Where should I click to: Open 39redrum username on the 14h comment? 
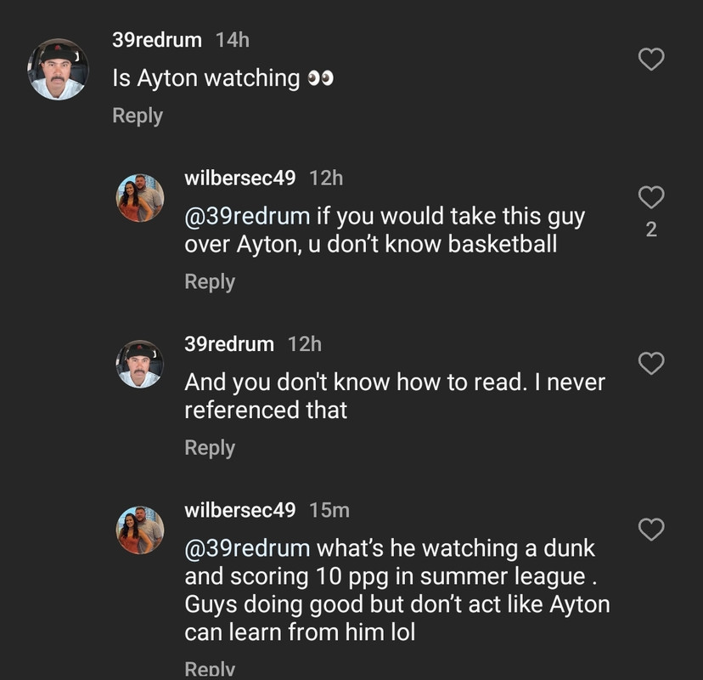(x=157, y=39)
